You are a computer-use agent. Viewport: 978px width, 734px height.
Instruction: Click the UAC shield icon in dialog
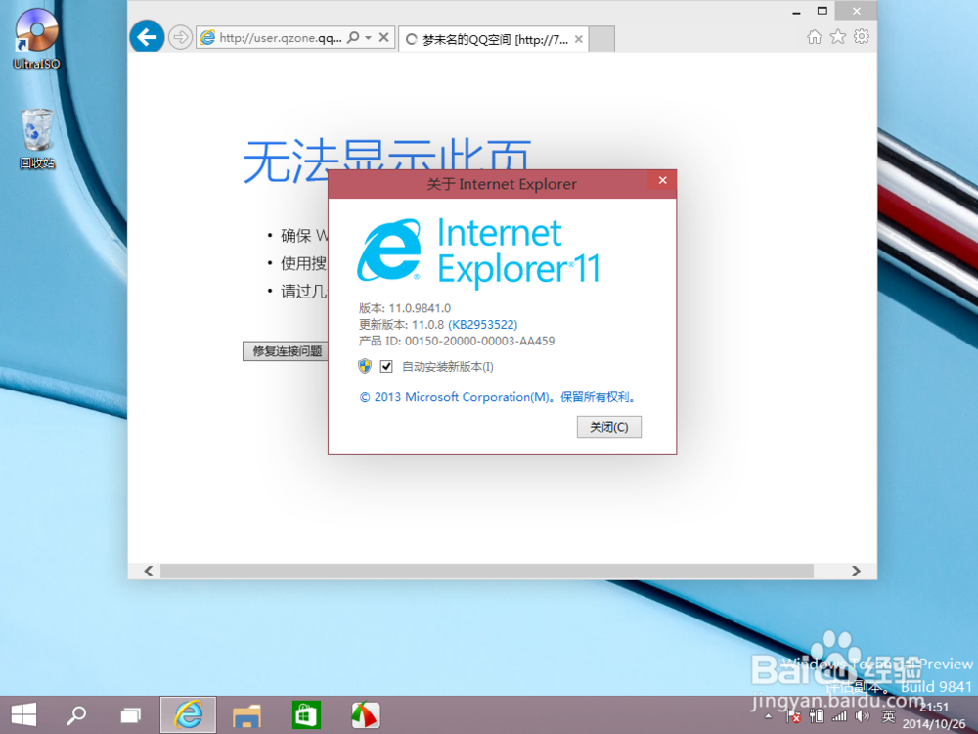[x=363, y=367]
